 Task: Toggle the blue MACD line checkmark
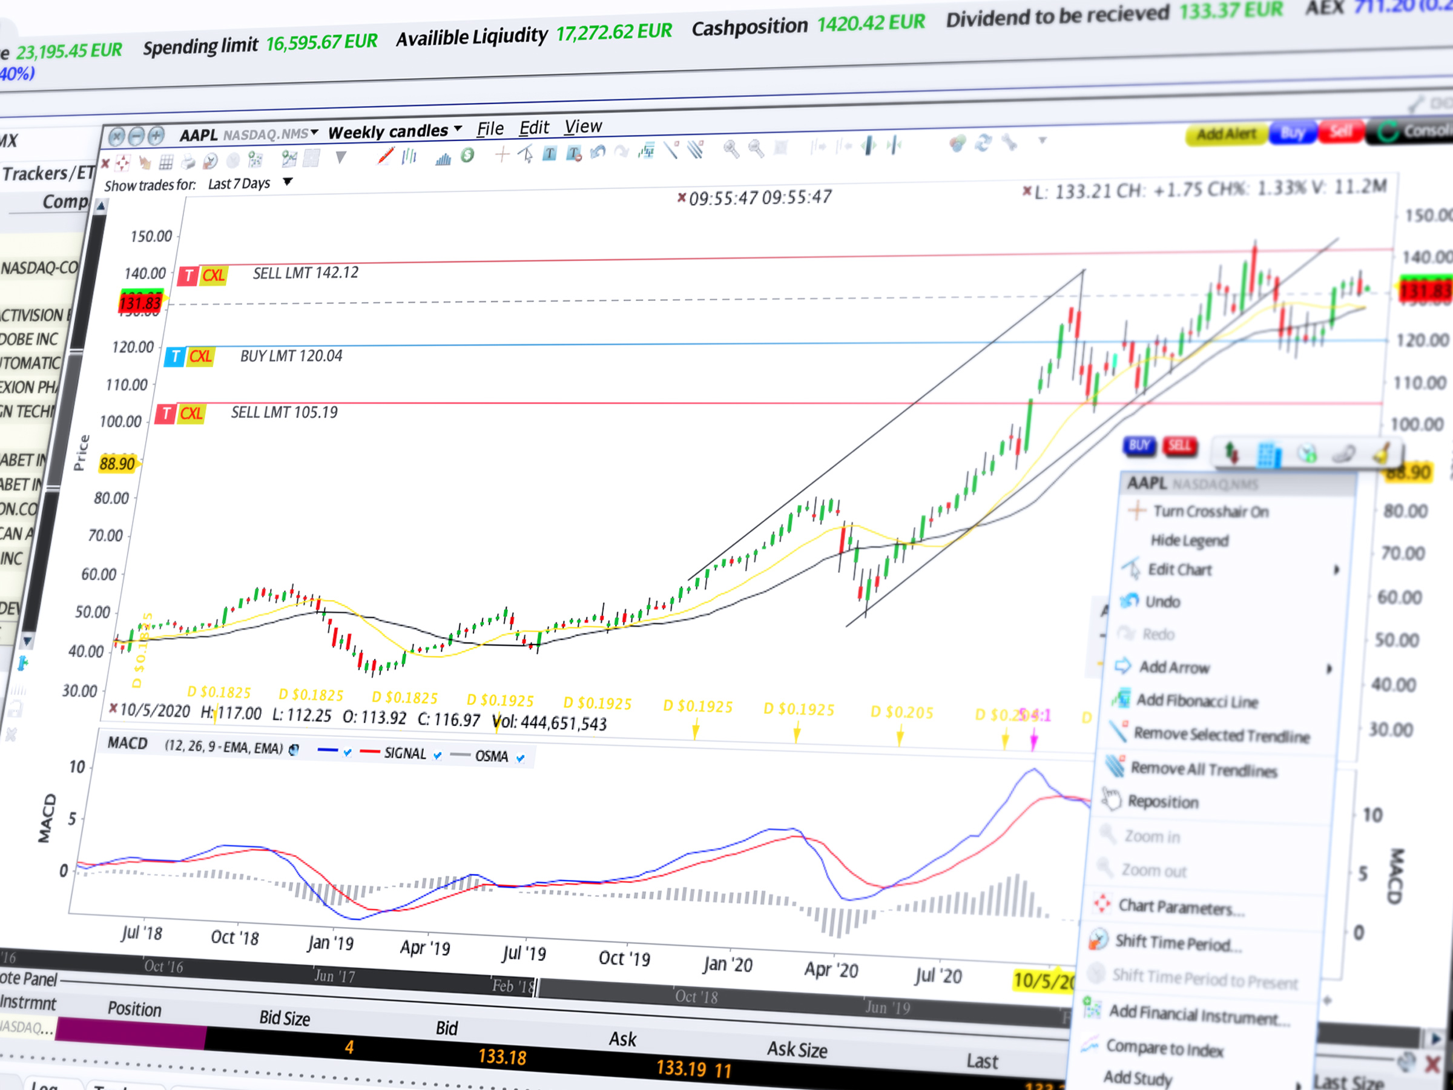click(x=348, y=752)
